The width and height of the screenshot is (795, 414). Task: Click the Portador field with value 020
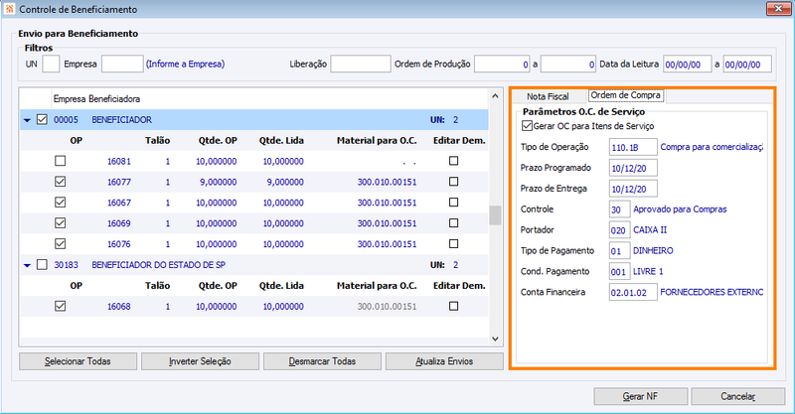[x=619, y=230]
